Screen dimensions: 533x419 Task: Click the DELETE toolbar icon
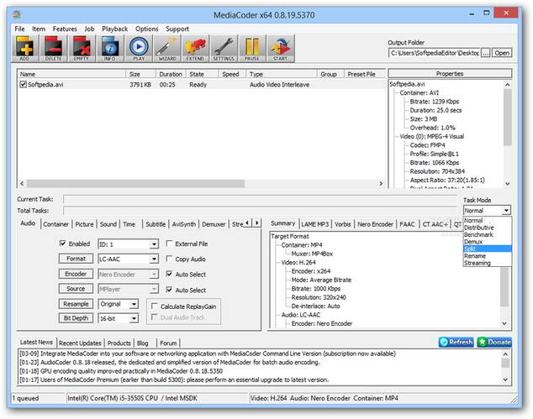coord(53,48)
